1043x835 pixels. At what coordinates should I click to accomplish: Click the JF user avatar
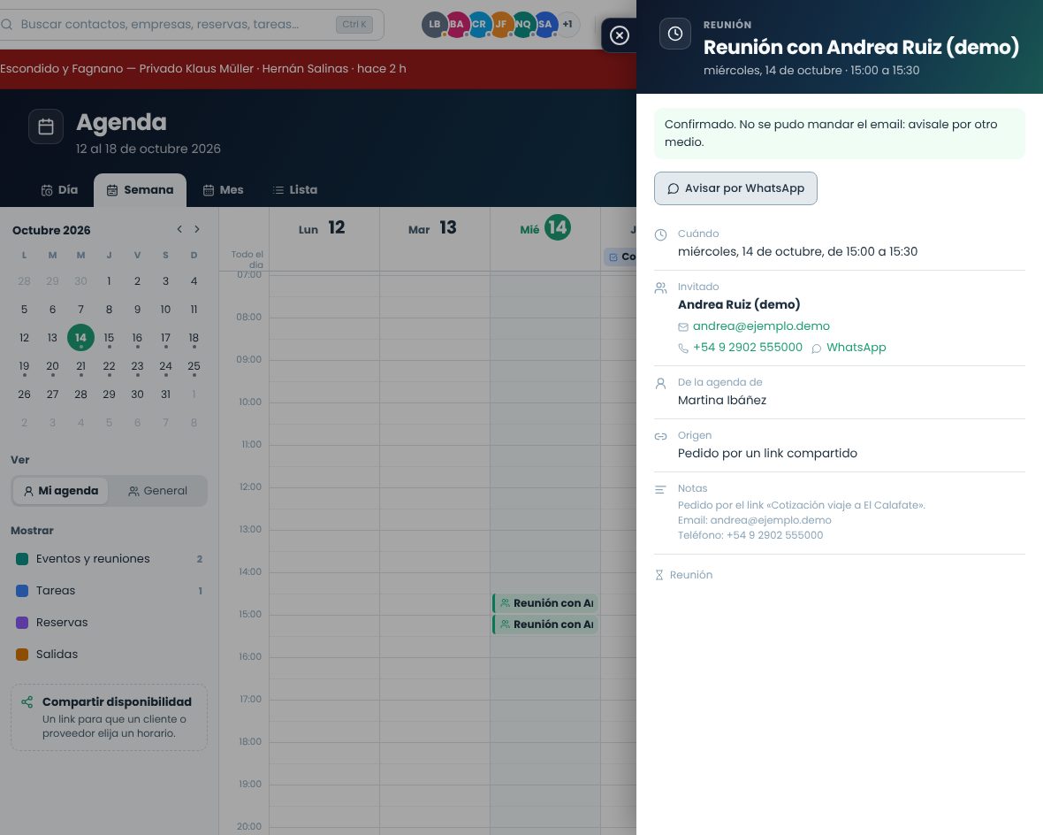click(501, 25)
